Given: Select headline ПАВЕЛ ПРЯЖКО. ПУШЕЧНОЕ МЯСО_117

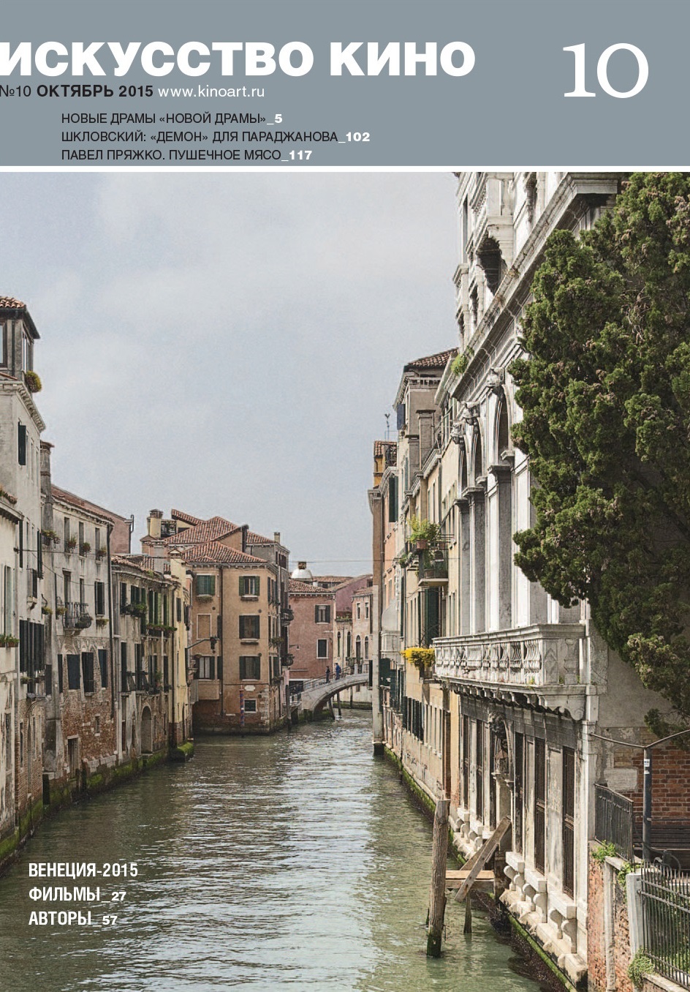Looking at the screenshot, I should click(x=186, y=154).
